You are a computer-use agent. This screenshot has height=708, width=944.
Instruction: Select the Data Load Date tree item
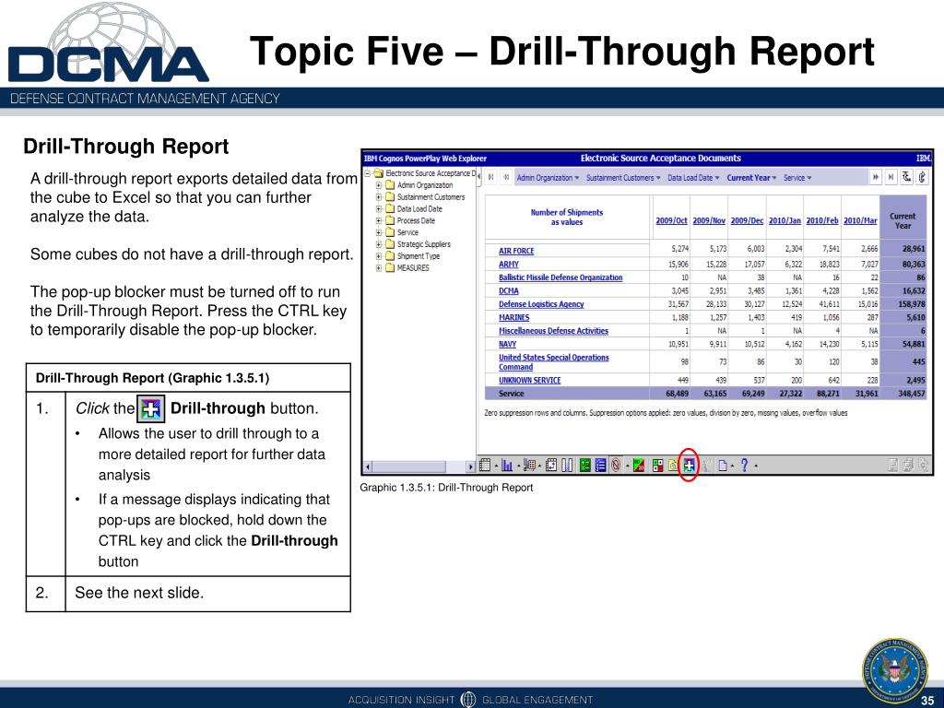coord(419,209)
